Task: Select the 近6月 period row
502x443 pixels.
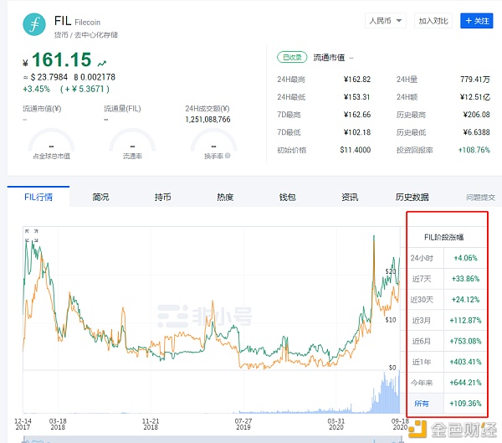Action: tap(448, 341)
